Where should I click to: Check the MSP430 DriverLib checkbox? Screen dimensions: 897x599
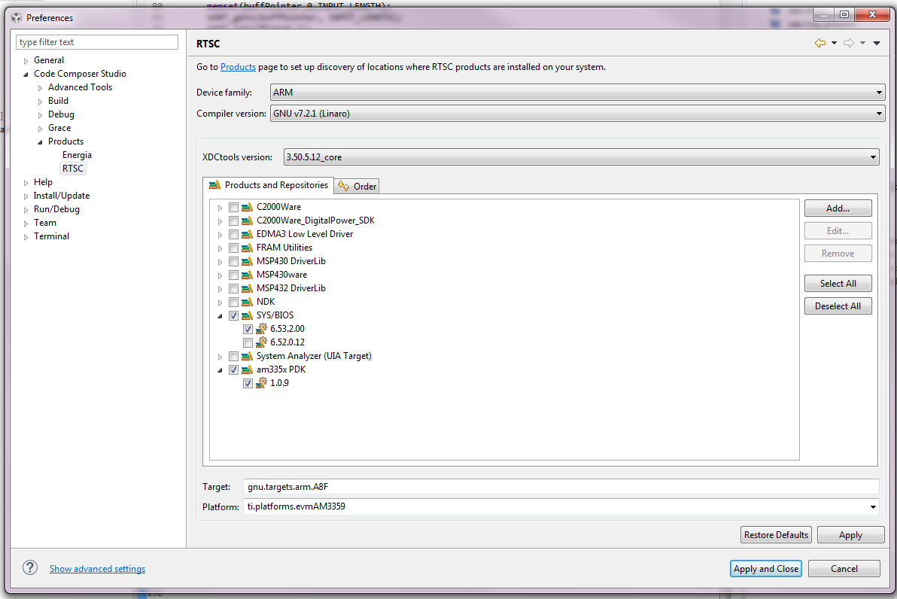tap(233, 261)
